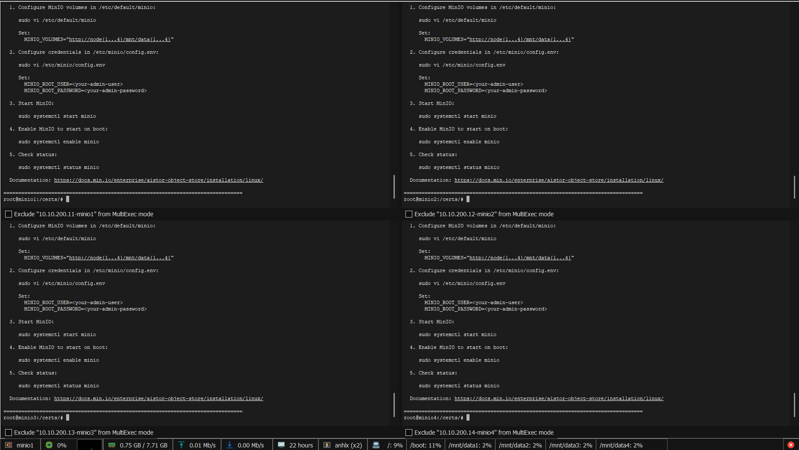
Task: Exclude 10.10.200.12-minio2 from MultiExec mode
Action: tap(409, 214)
